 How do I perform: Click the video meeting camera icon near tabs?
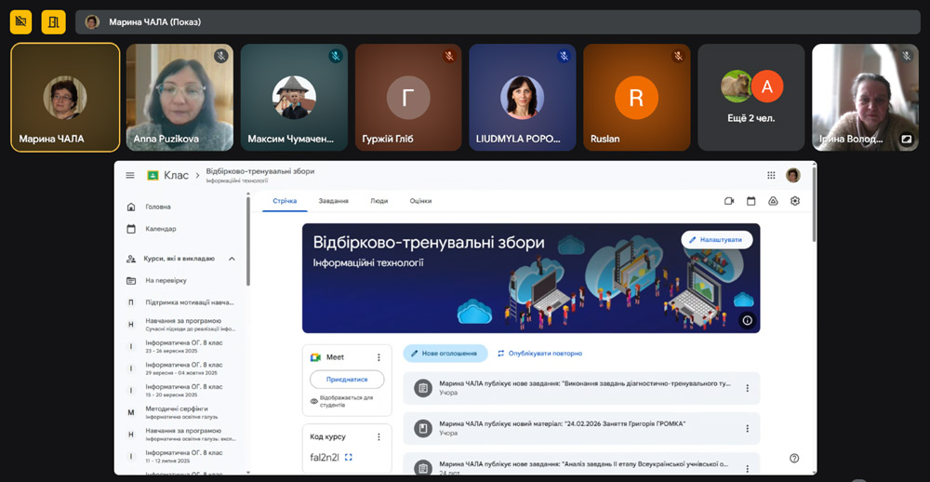tap(729, 201)
